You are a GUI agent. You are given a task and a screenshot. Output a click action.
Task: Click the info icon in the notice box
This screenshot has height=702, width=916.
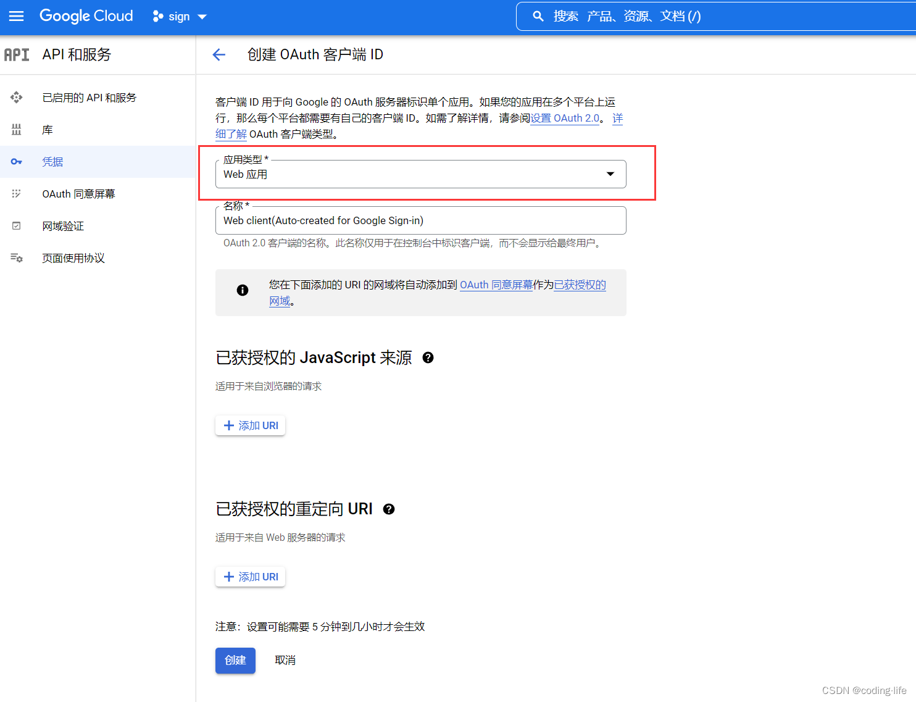pos(243,290)
